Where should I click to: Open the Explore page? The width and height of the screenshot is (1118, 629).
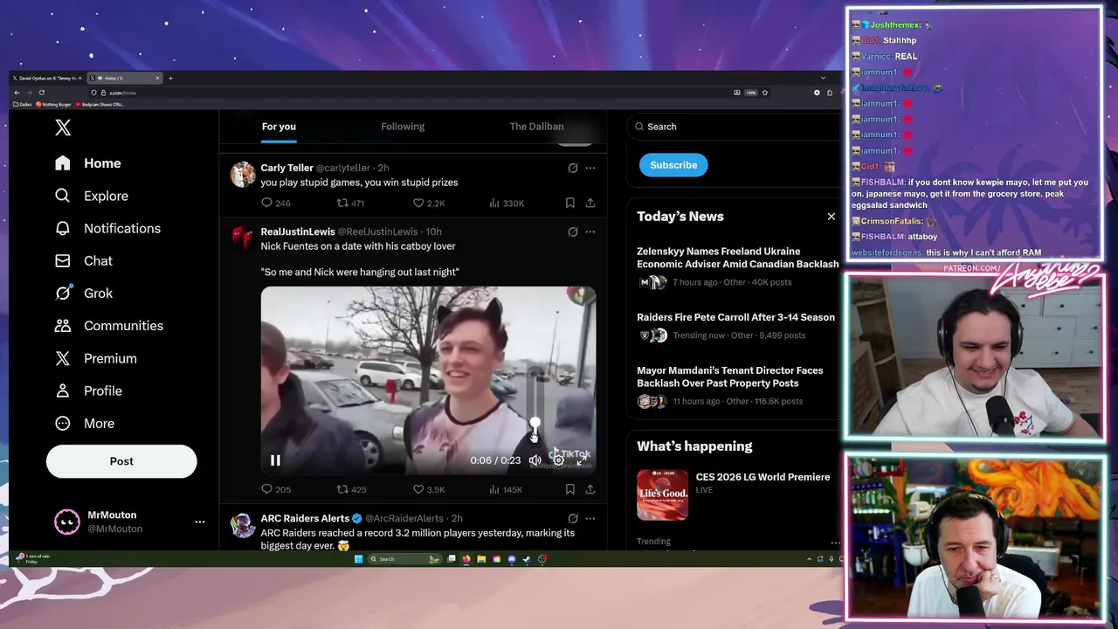tap(91, 196)
